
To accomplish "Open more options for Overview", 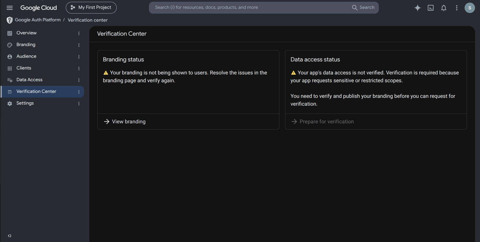I will (x=79, y=33).
